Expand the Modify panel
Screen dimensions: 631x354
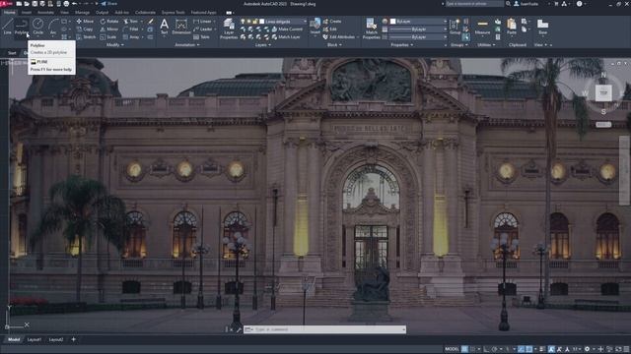(x=114, y=45)
